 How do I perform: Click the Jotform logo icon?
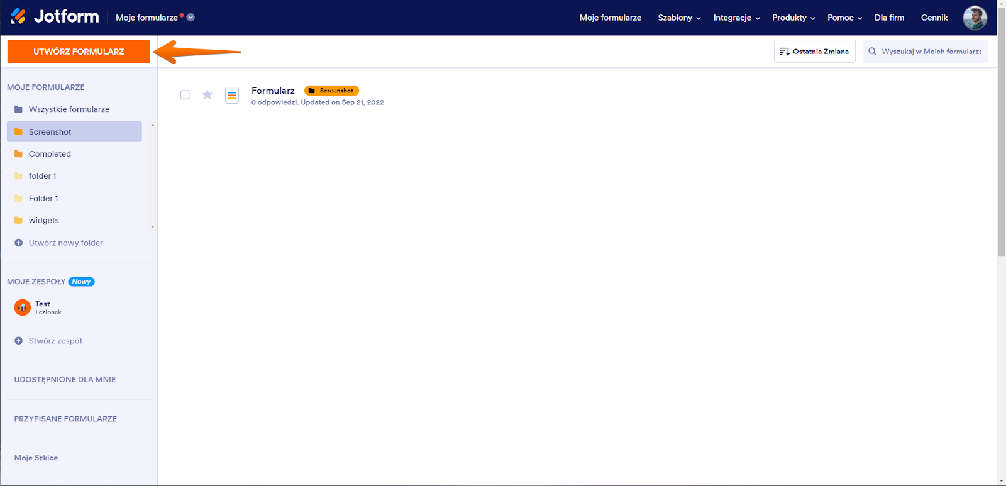18,16
